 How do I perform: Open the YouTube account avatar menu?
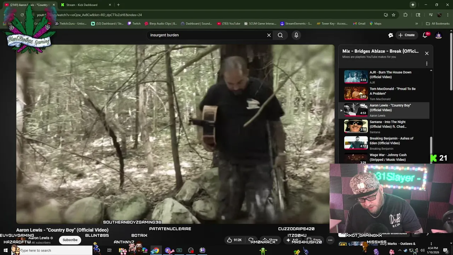tap(438, 35)
